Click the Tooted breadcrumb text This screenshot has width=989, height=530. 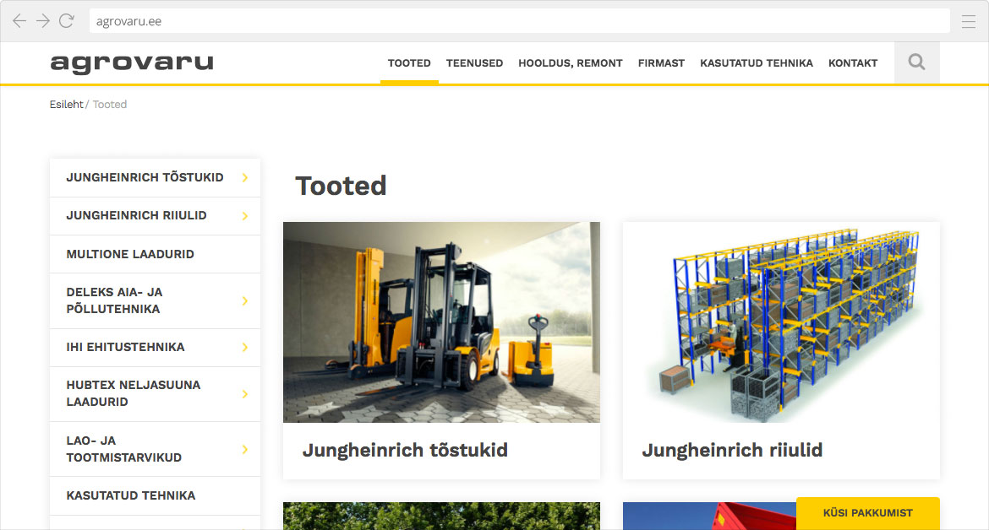(110, 105)
